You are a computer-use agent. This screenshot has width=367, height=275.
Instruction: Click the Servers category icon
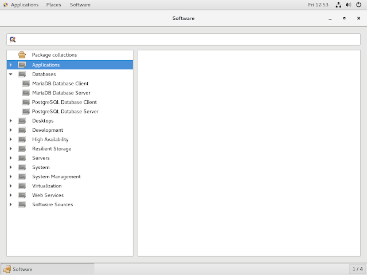pos(22,158)
